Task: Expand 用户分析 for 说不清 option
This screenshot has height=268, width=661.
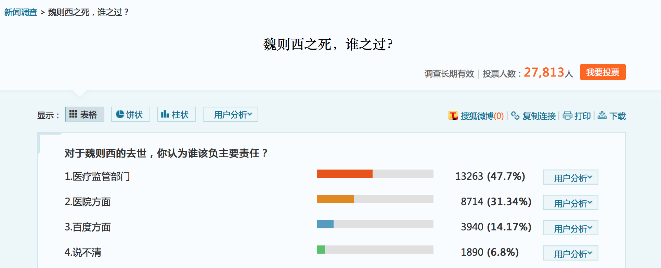Action: coord(570,253)
